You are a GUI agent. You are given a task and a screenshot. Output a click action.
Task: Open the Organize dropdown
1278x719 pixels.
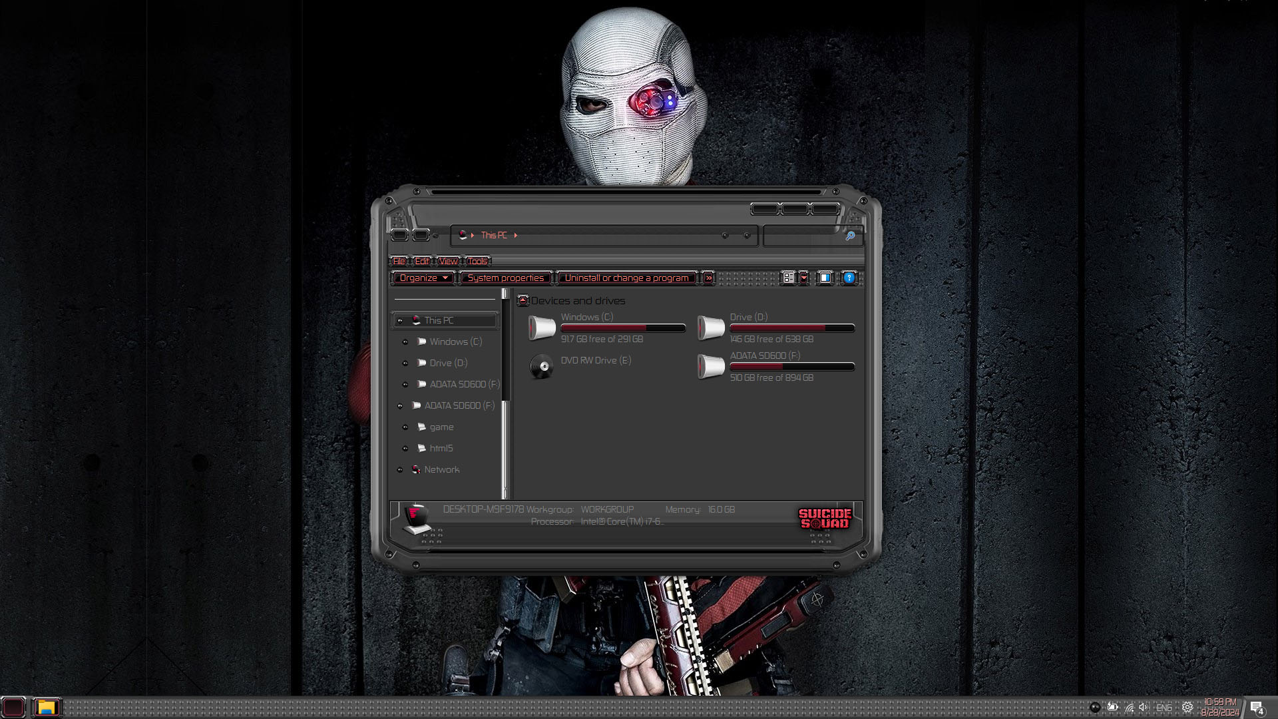tap(423, 278)
